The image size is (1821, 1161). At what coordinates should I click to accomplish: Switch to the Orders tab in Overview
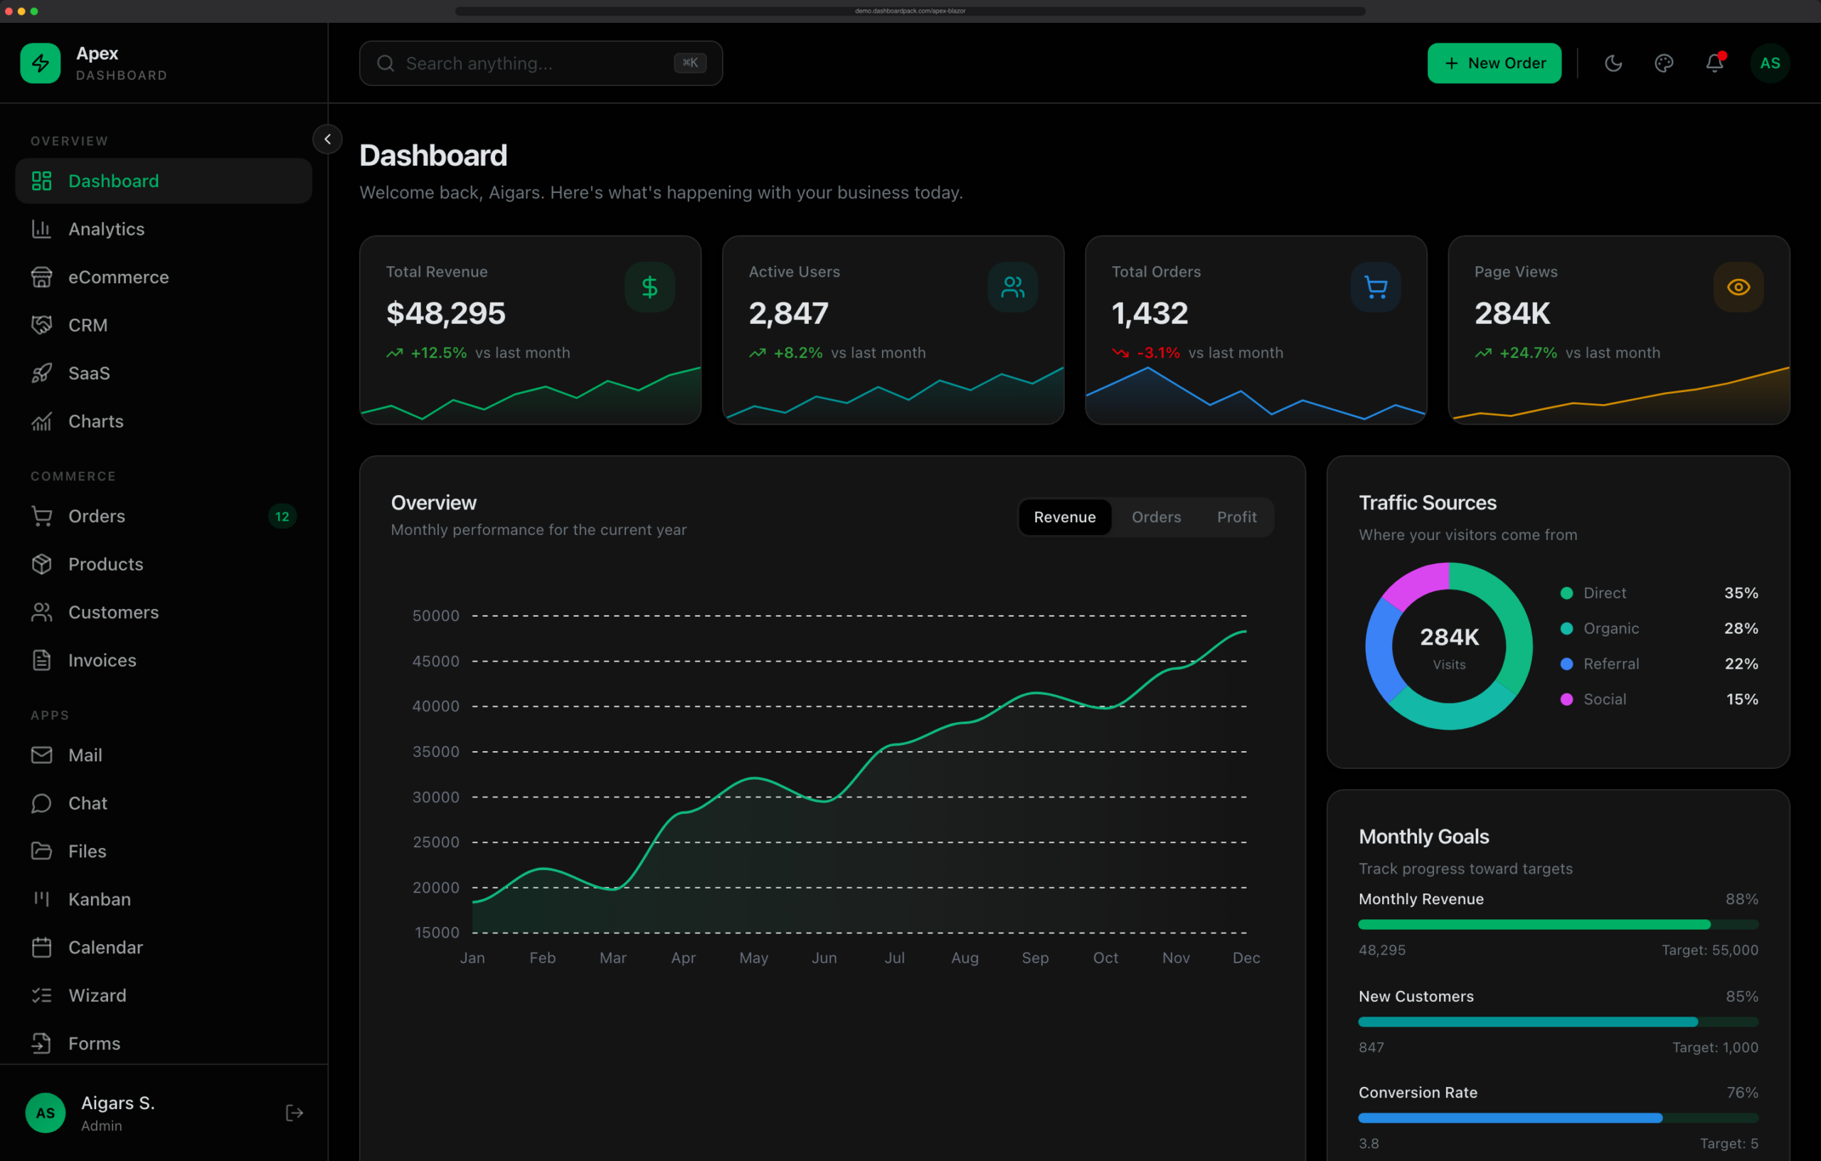(1155, 517)
